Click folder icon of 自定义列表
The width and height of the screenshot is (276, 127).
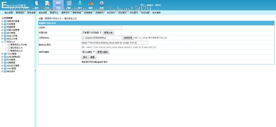5,39
